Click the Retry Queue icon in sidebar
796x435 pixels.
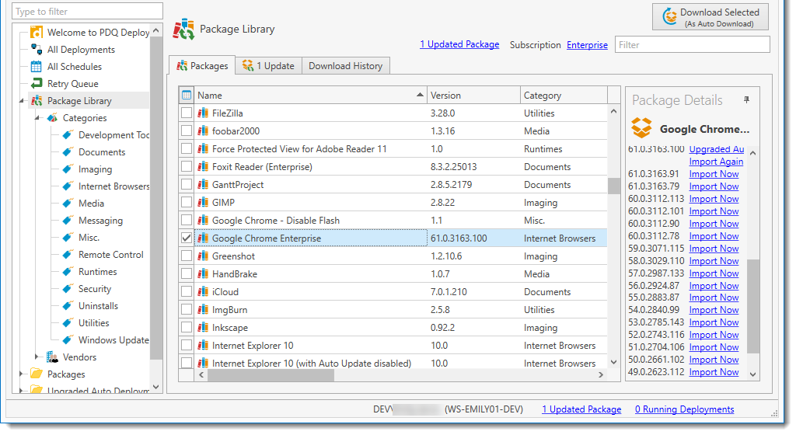tap(36, 84)
